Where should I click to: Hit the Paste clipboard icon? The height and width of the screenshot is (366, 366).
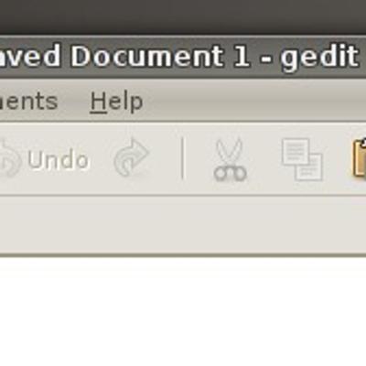(360, 158)
